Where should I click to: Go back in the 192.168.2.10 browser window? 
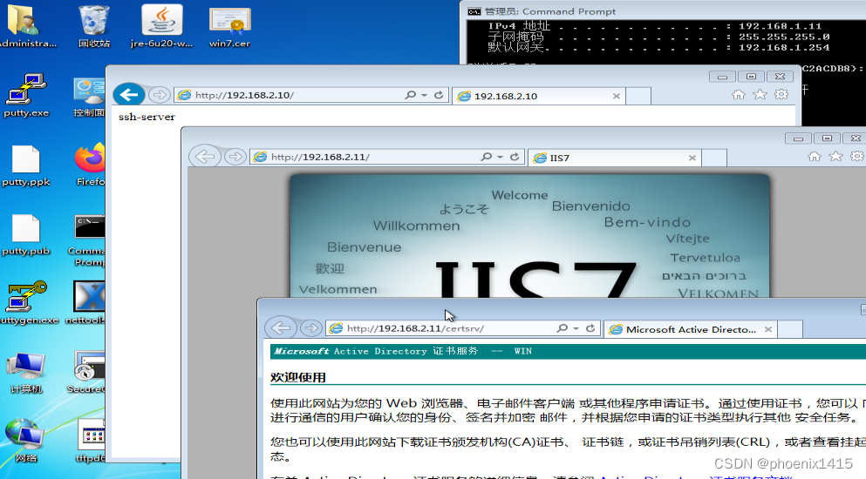129,95
